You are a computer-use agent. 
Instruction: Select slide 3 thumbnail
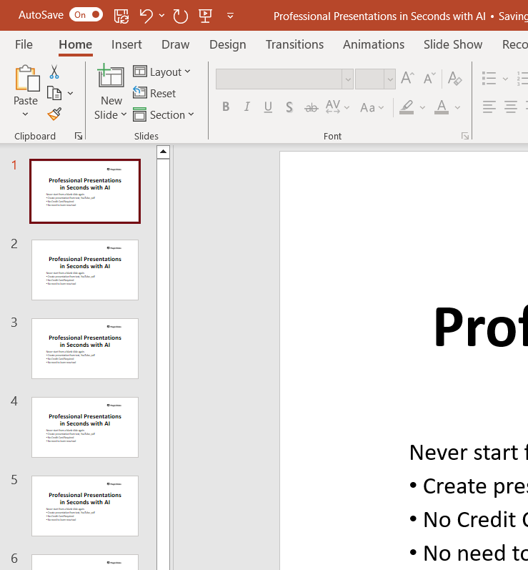tap(85, 348)
